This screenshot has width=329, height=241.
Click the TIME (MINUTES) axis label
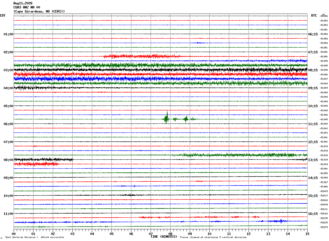[x=164, y=237]
